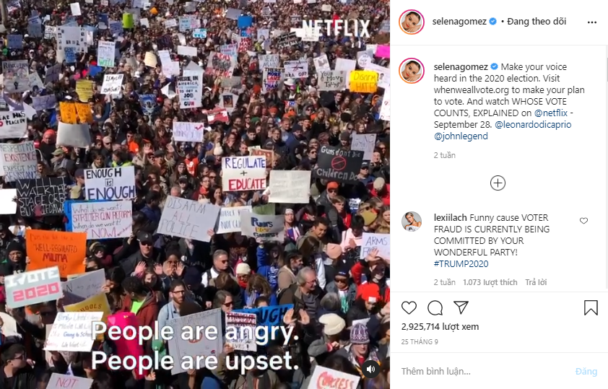Open selenagomez profile picture in the header
The image size is (608, 389).
(412, 22)
